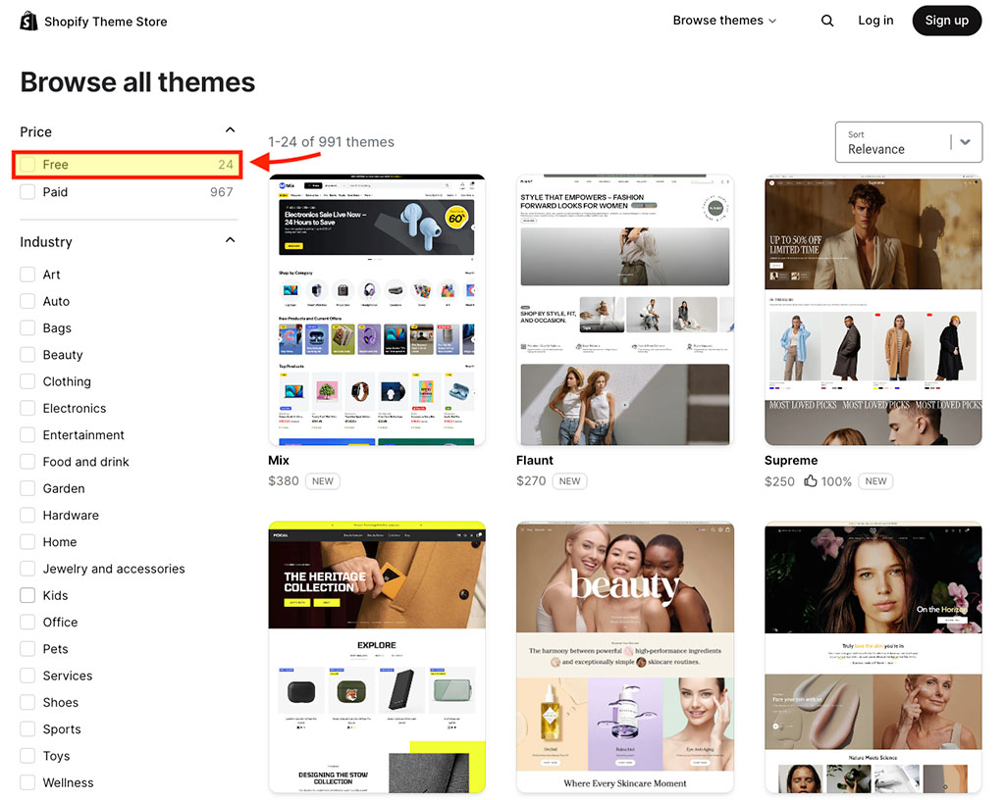The height and width of the screenshot is (800, 1005).
Task: Check the Pets industry filter
Action: [x=28, y=649]
